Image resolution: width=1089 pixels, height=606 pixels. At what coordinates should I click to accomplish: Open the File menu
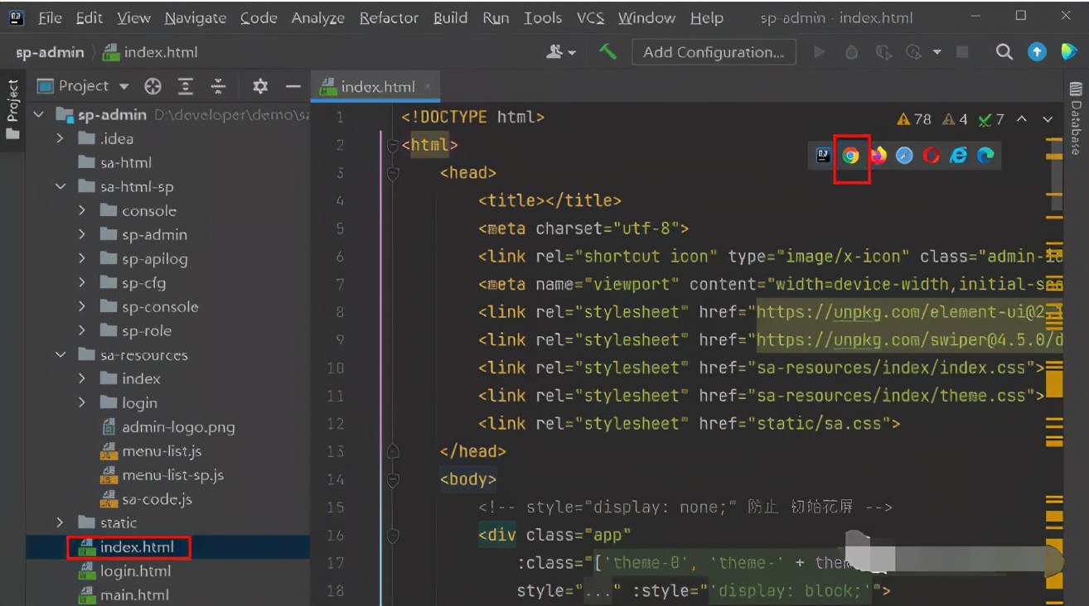point(50,17)
